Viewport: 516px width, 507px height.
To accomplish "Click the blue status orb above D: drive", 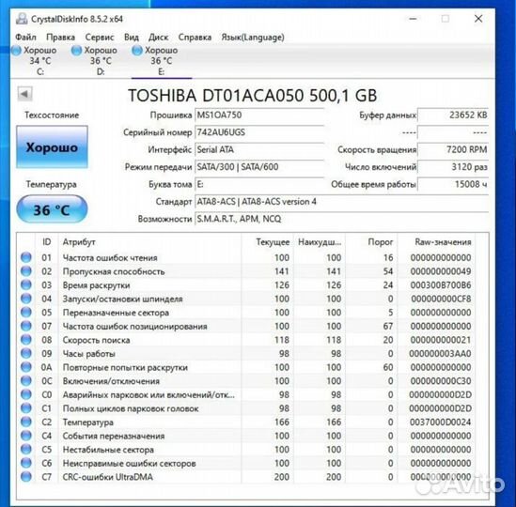I will (x=76, y=51).
